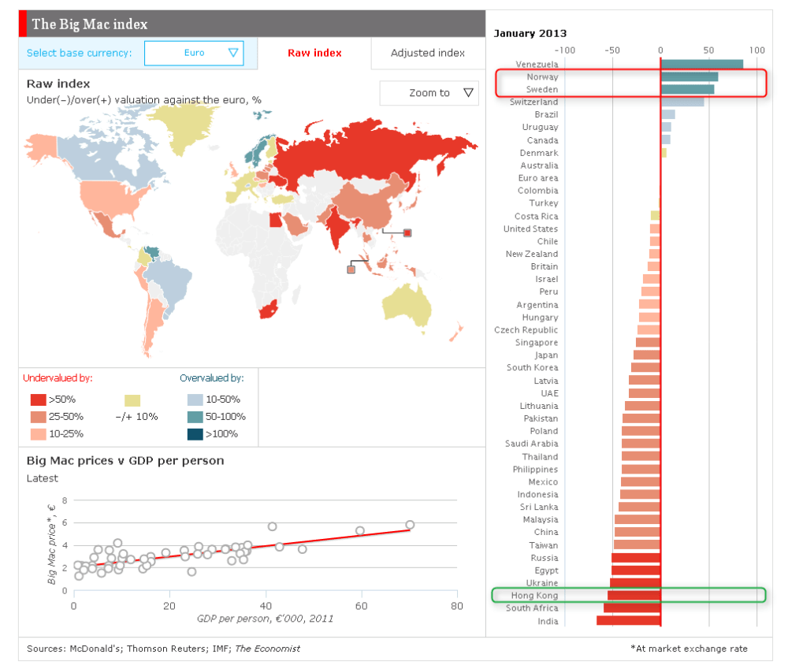
Task: Select Hong Kong in the country list
Action: [535, 595]
